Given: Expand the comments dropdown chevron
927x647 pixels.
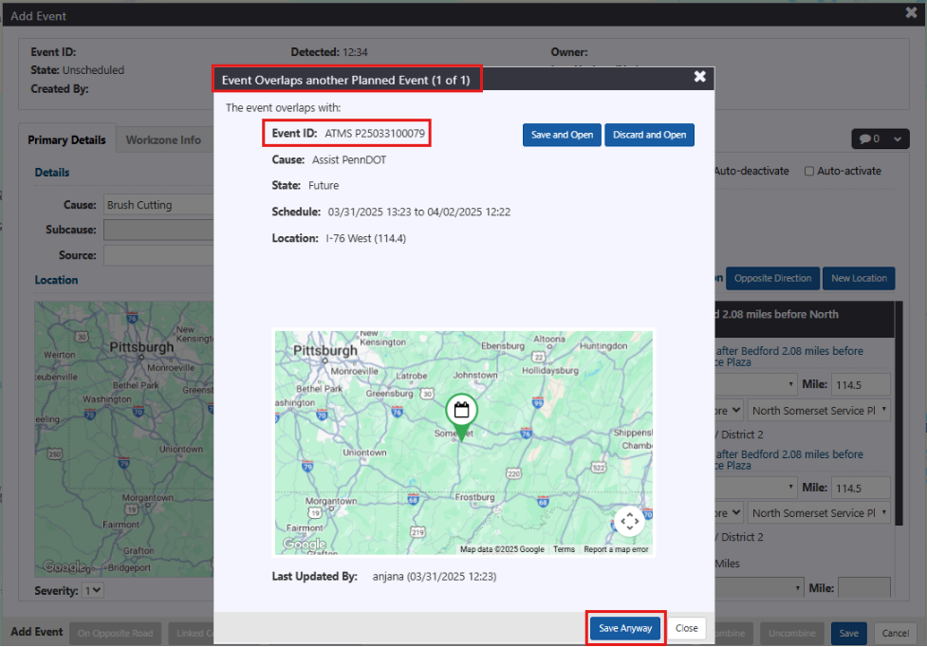Looking at the screenshot, I should [x=896, y=139].
